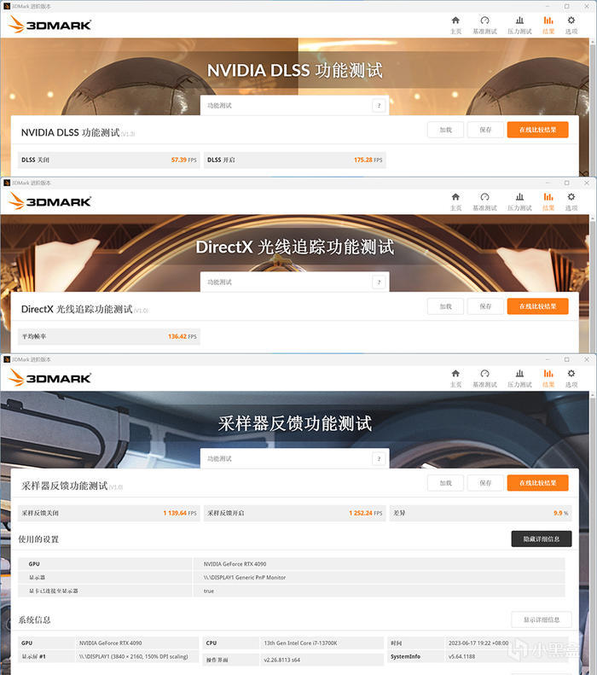
Task: Open Benchmarks (基准测试) in the sampler feedback window
Action: click(x=484, y=378)
